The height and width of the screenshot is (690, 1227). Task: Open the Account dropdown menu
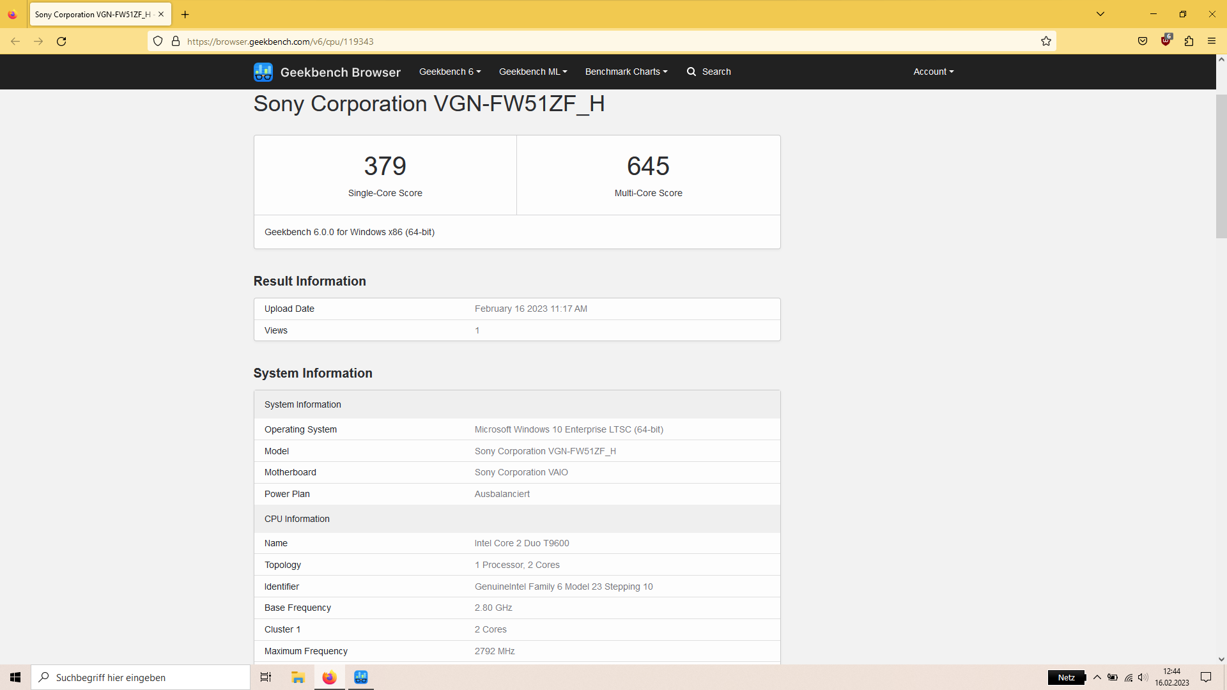pyautogui.click(x=933, y=72)
